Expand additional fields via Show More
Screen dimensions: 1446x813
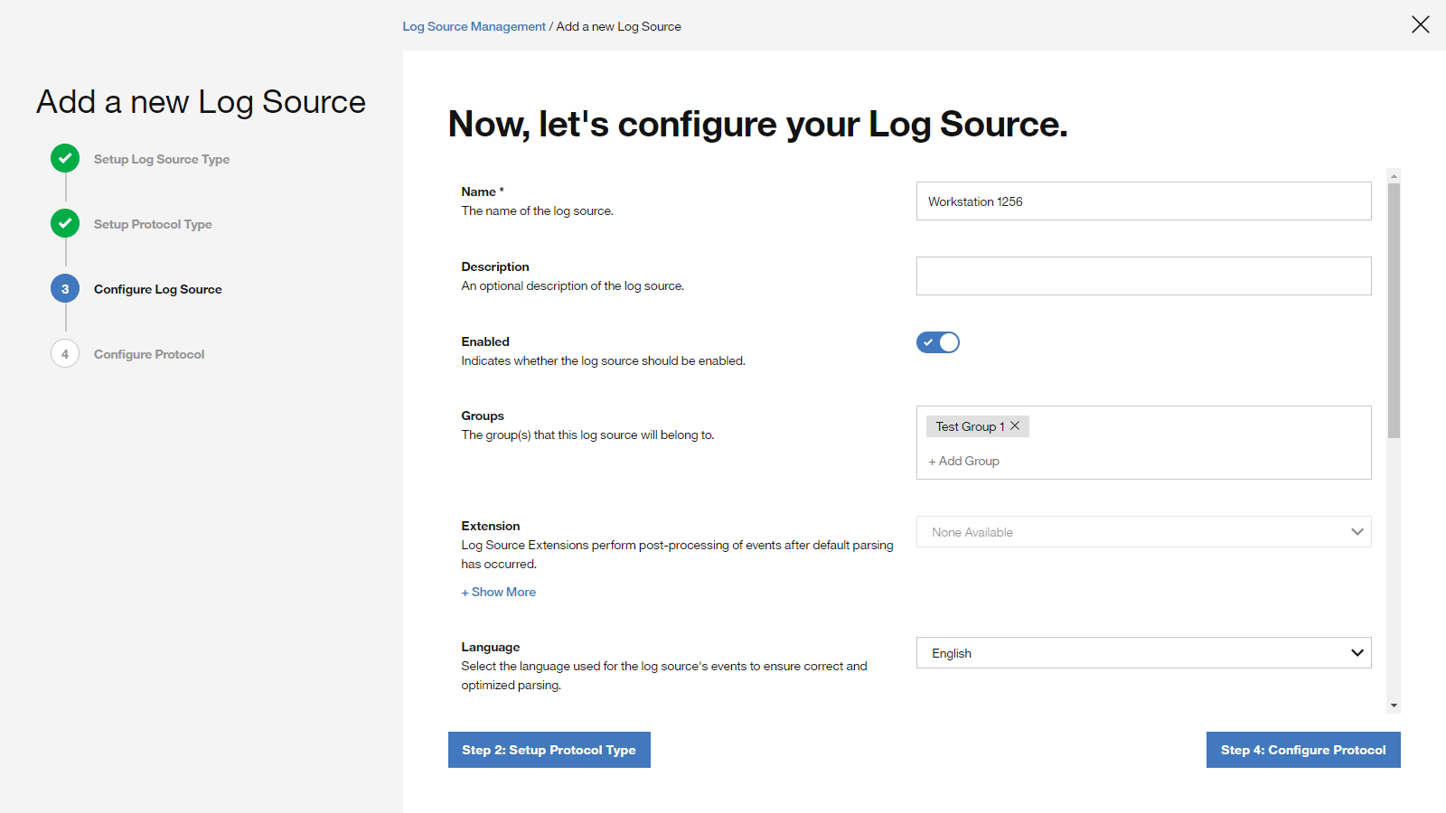tap(498, 592)
